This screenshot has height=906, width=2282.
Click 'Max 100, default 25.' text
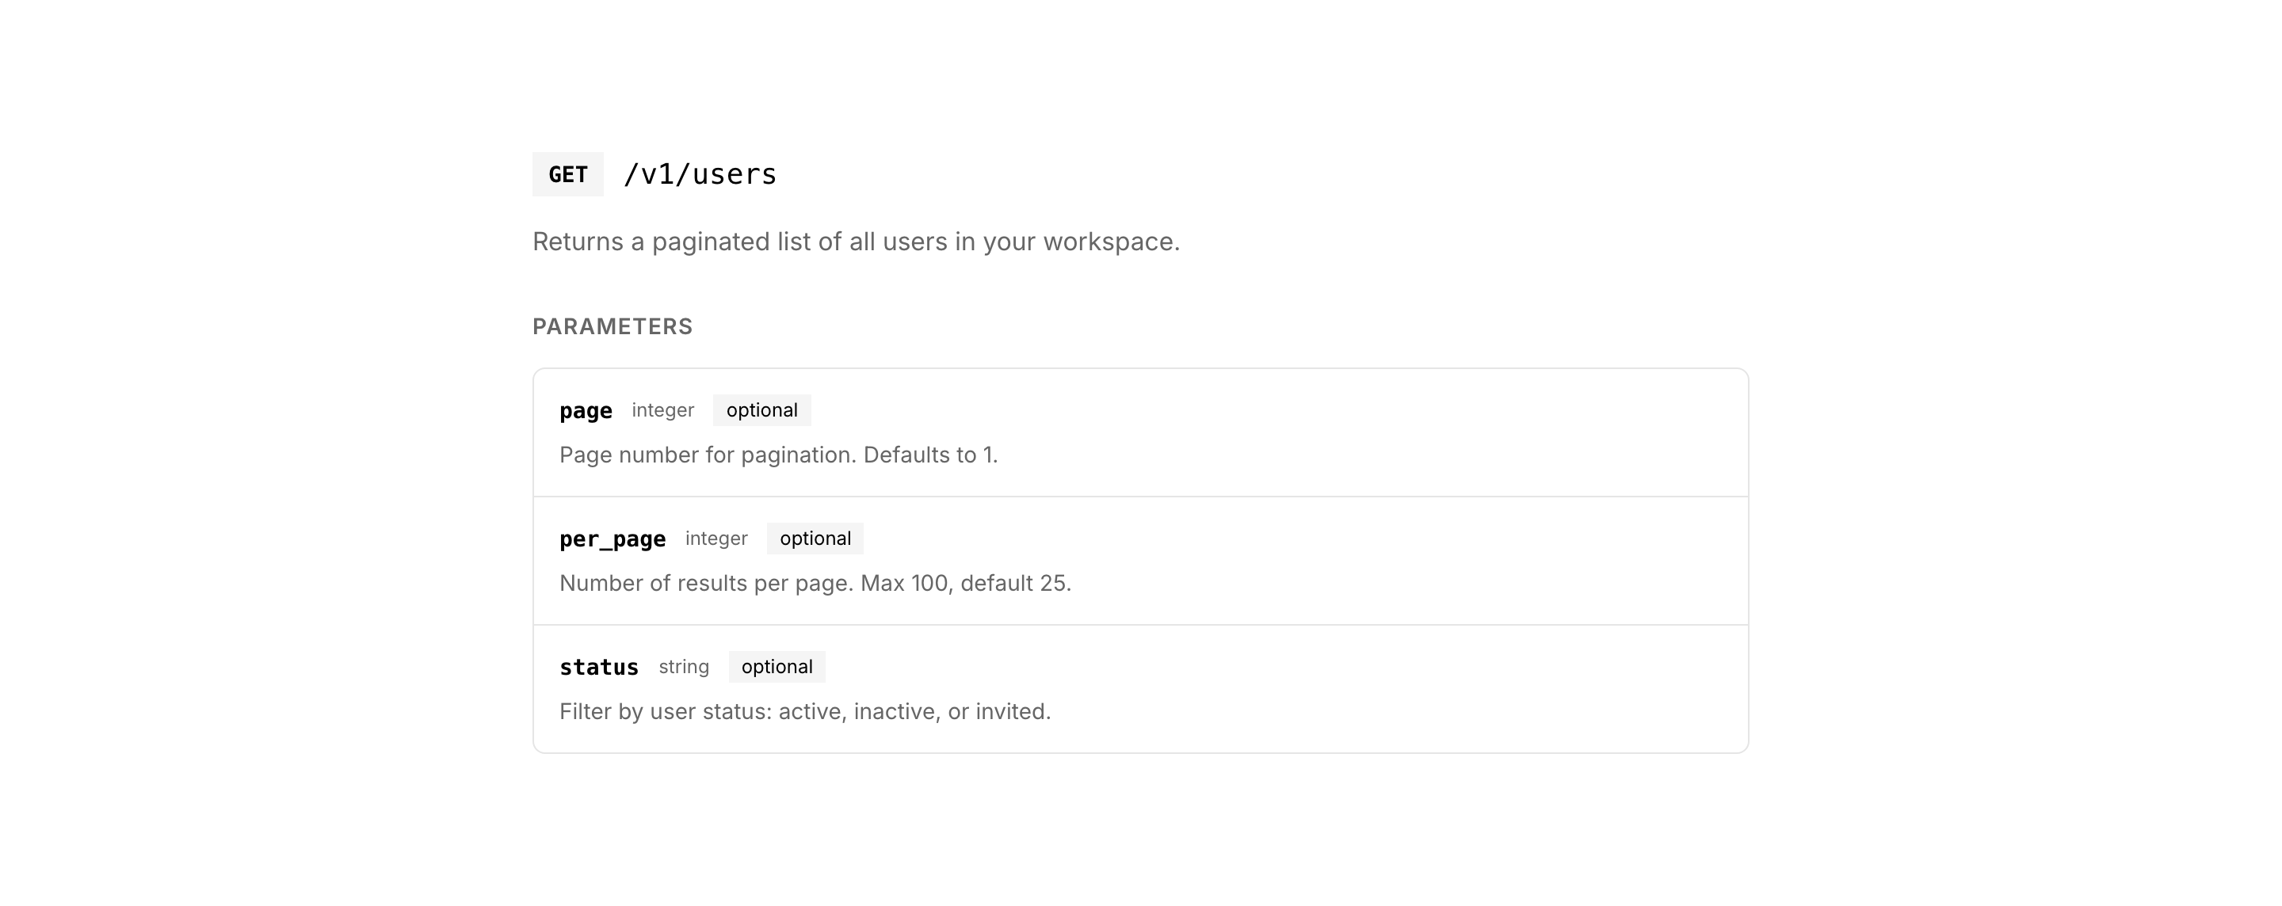(966, 584)
